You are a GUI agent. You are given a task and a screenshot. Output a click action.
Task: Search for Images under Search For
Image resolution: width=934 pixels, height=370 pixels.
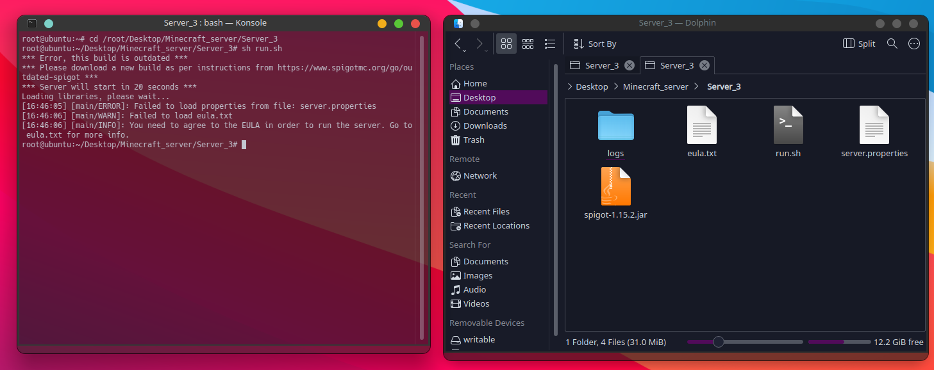497,275
